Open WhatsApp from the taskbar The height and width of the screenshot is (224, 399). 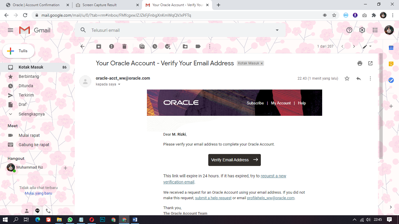[x=70, y=220]
